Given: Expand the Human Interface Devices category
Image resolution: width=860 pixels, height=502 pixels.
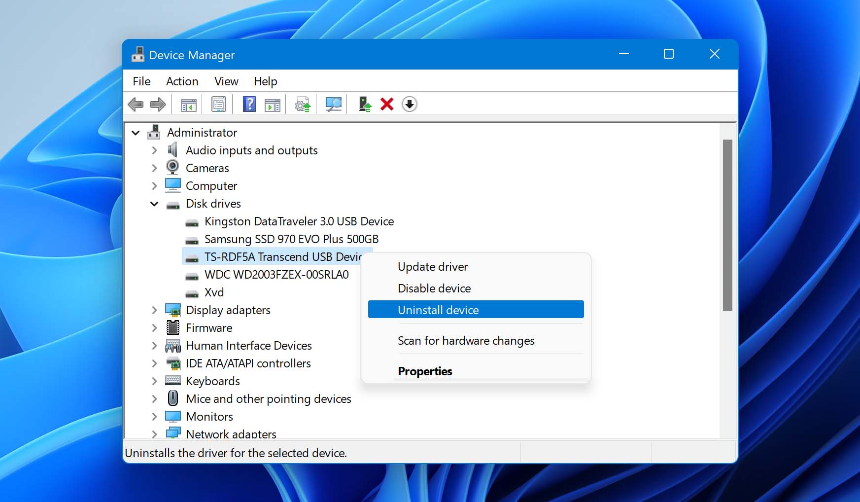Looking at the screenshot, I should click(x=154, y=346).
